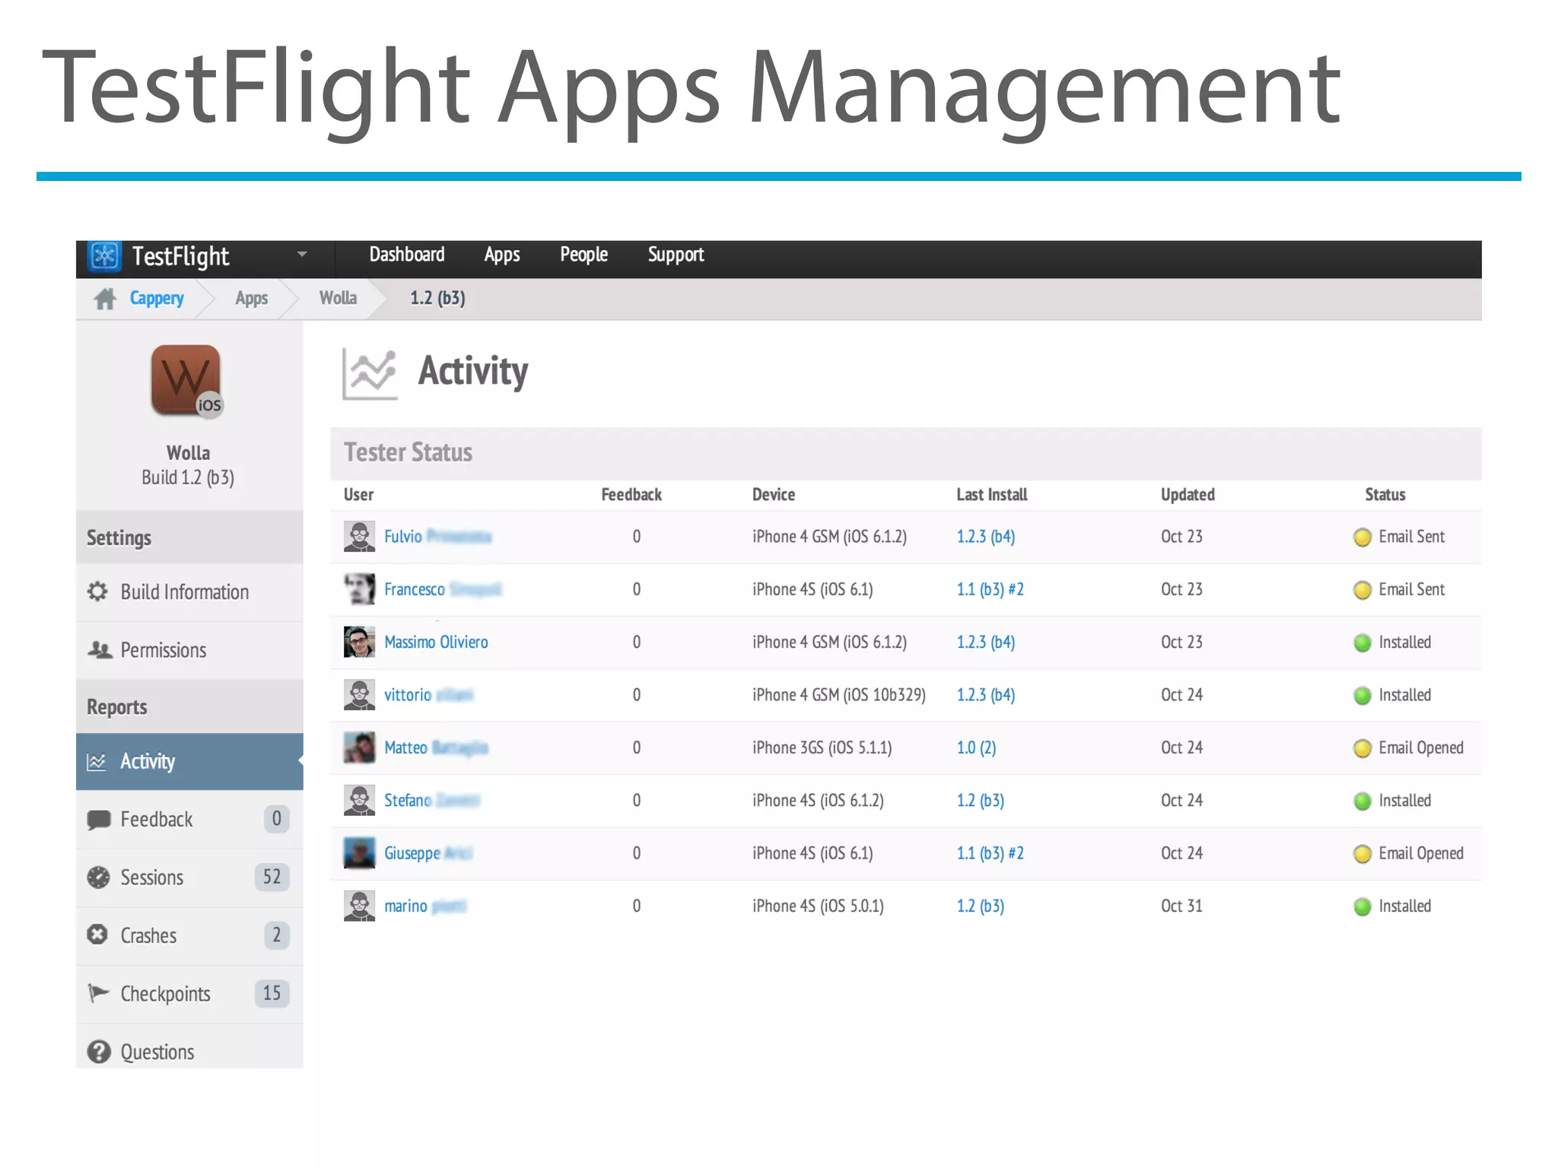Click the large Activity heading icon

370,373
